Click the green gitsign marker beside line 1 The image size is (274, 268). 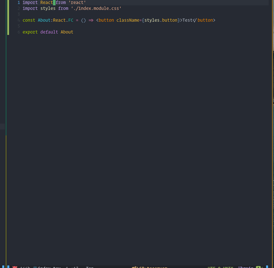point(8,3)
